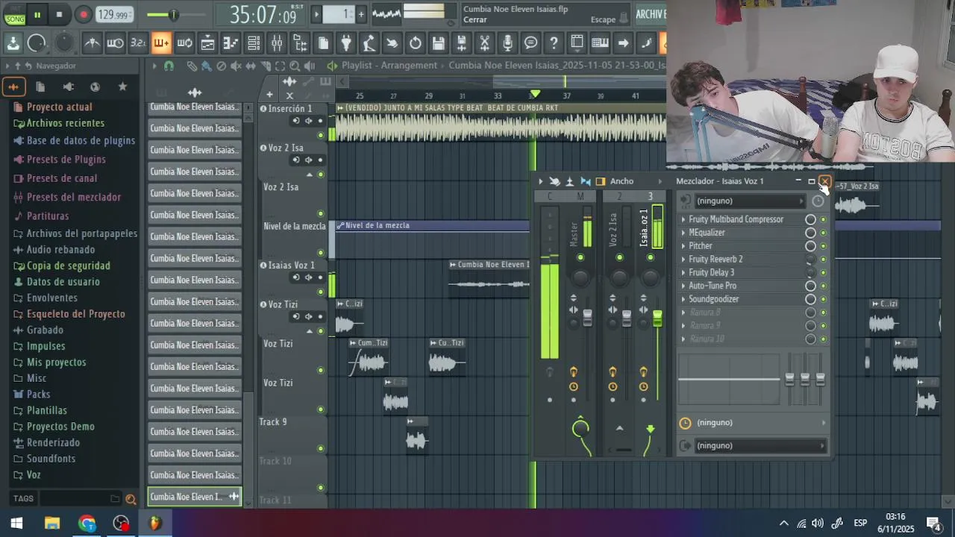Expand Fruity Reeverb 2 slot menu arrow

pos(683,260)
